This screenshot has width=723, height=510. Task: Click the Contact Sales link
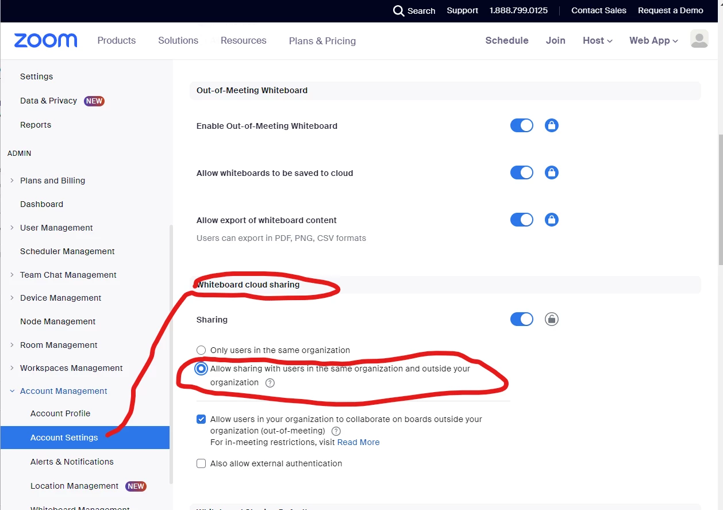coord(599,10)
